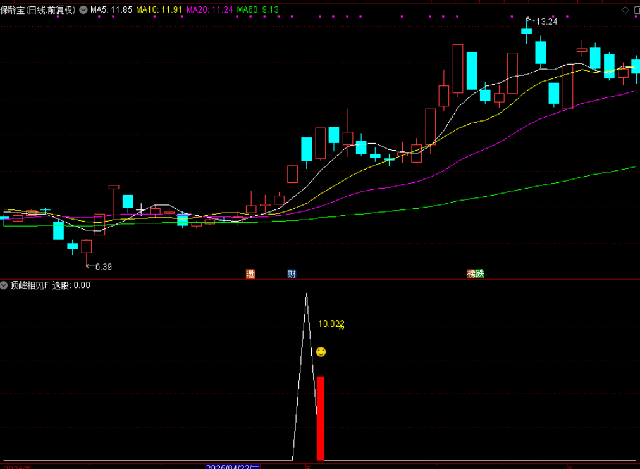Image resolution: width=640 pixels, height=469 pixels.
Task: Click the 选股: 0.00 value label
Action: (x=71, y=285)
